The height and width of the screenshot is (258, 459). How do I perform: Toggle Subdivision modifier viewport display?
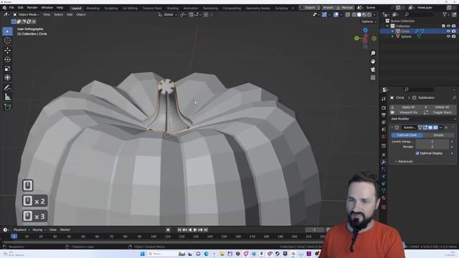tap(430, 128)
